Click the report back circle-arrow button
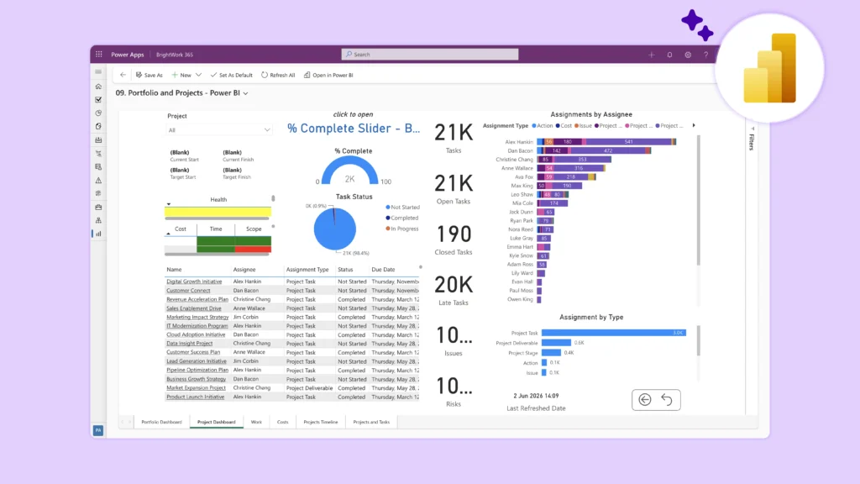860x484 pixels. coord(645,399)
